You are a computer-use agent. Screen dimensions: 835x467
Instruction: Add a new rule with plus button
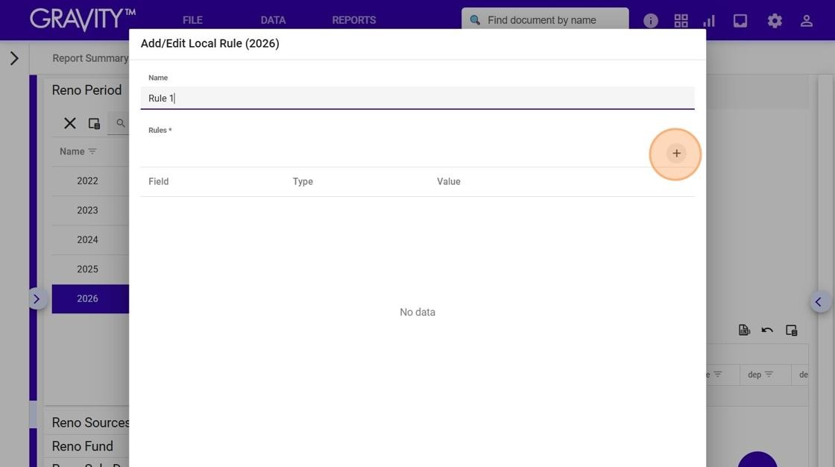(675, 154)
